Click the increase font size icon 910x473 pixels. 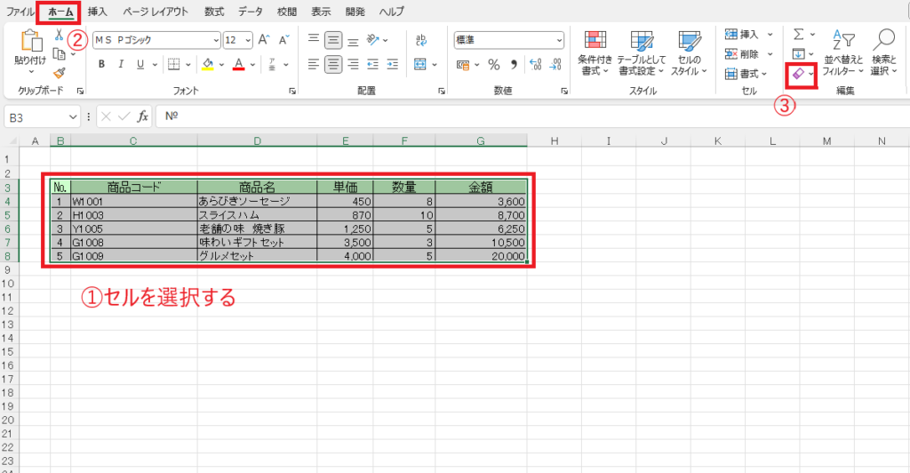click(x=265, y=40)
